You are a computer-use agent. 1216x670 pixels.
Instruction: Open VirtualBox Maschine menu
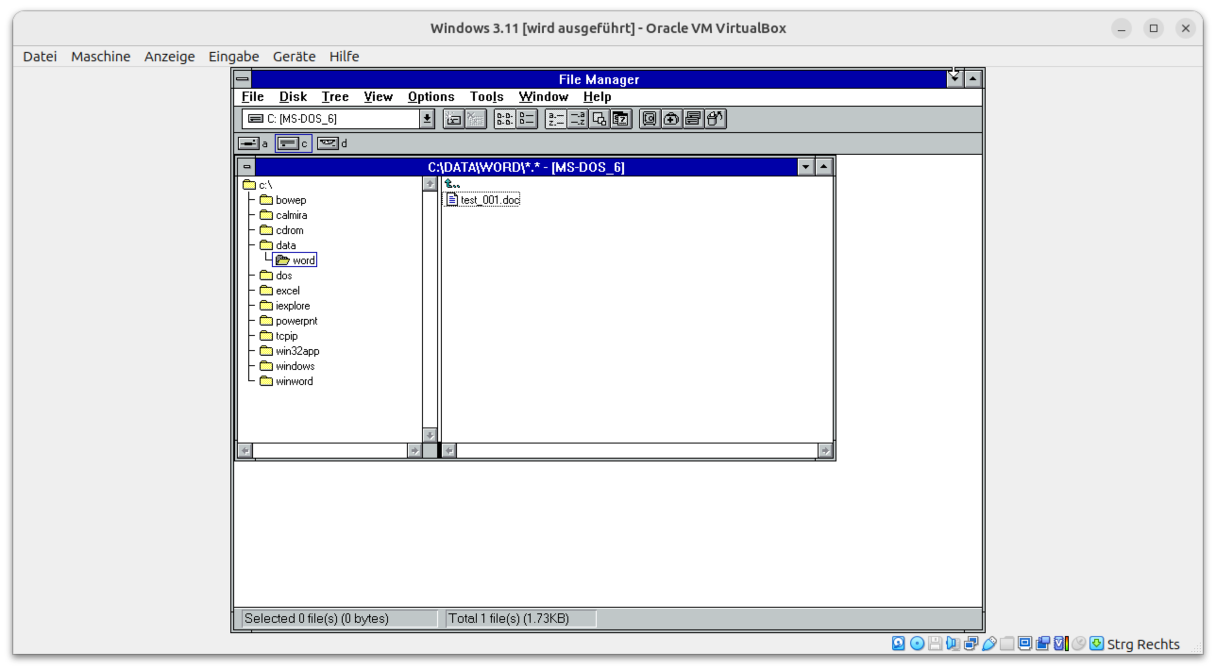tap(101, 57)
